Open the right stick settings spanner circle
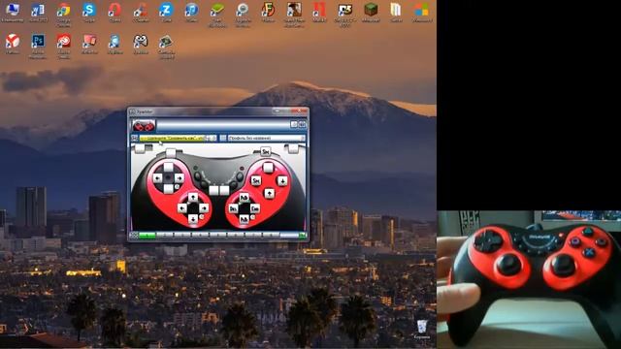This screenshot has height=349, width=621. point(252,217)
